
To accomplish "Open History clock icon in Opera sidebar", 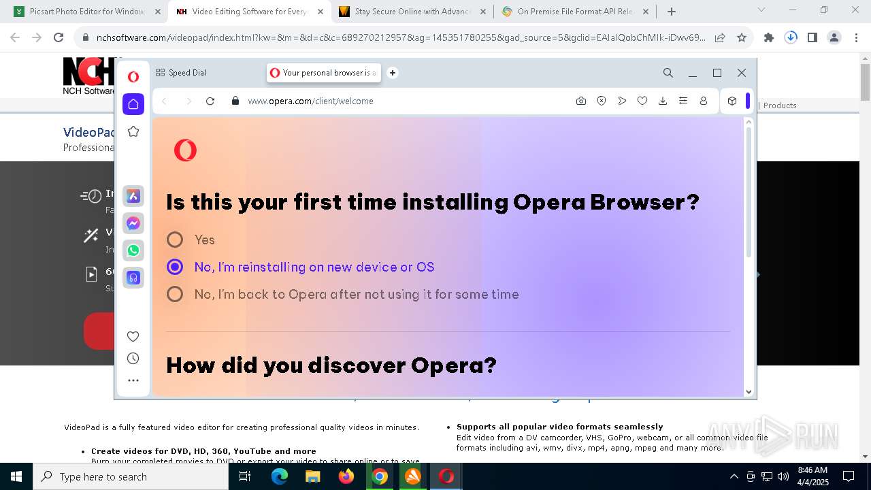I will click(133, 359).
